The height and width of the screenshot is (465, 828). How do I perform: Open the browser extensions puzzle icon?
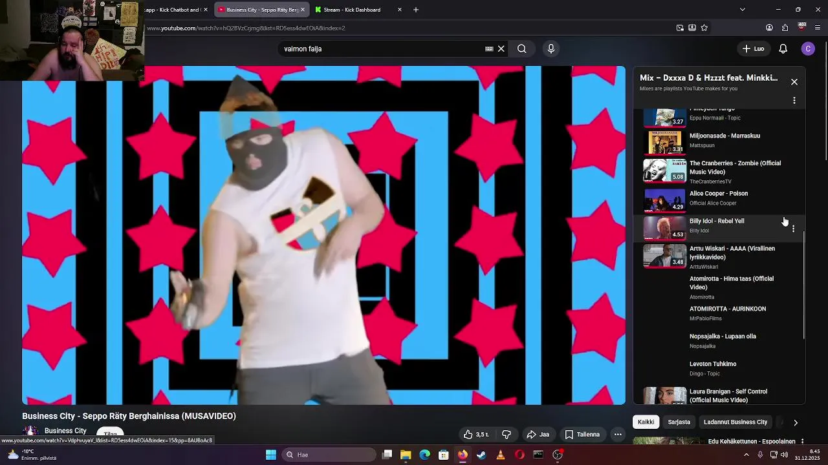point(785,28)
